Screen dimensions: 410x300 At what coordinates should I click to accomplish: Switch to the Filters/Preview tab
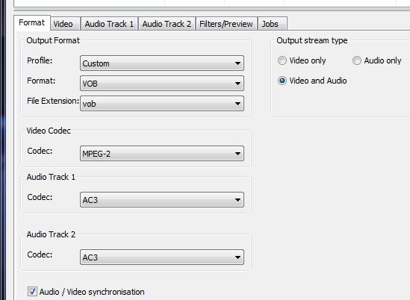[x=226, y=24]
